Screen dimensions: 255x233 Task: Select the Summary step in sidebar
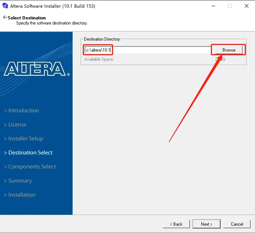pos(18,180)
